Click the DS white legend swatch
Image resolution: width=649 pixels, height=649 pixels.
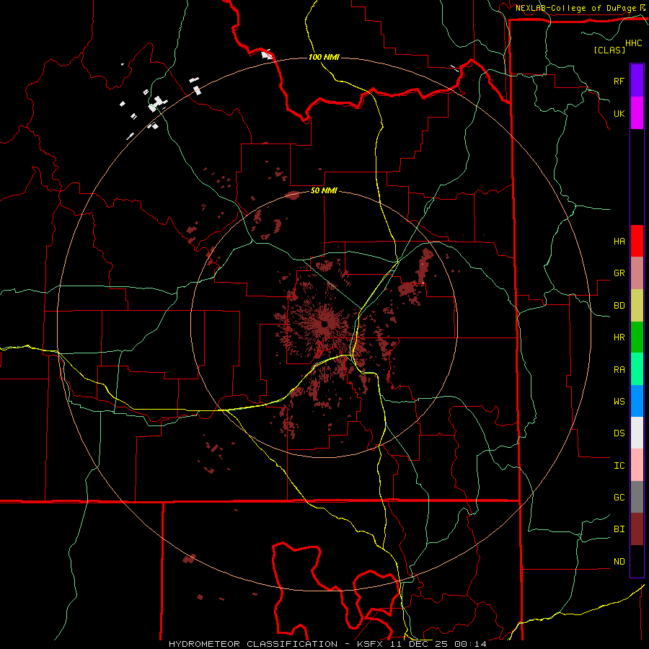(x=637, y=433)
